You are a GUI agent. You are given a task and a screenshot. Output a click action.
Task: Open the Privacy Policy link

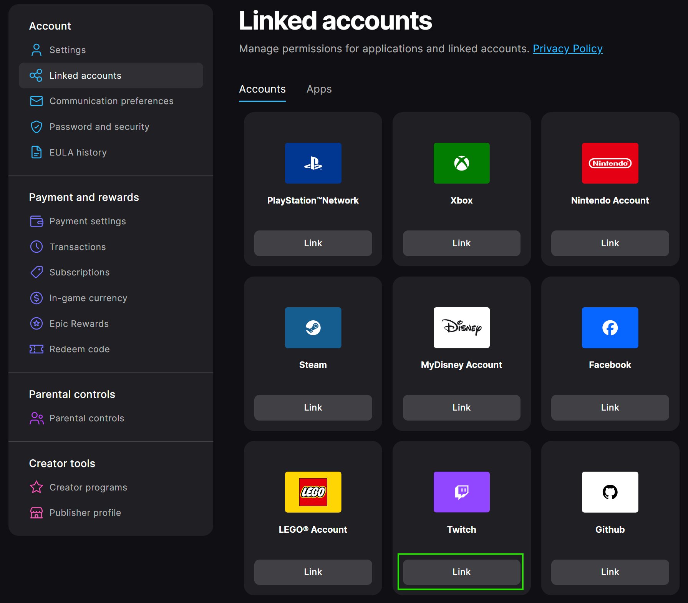tap(567, 49)
